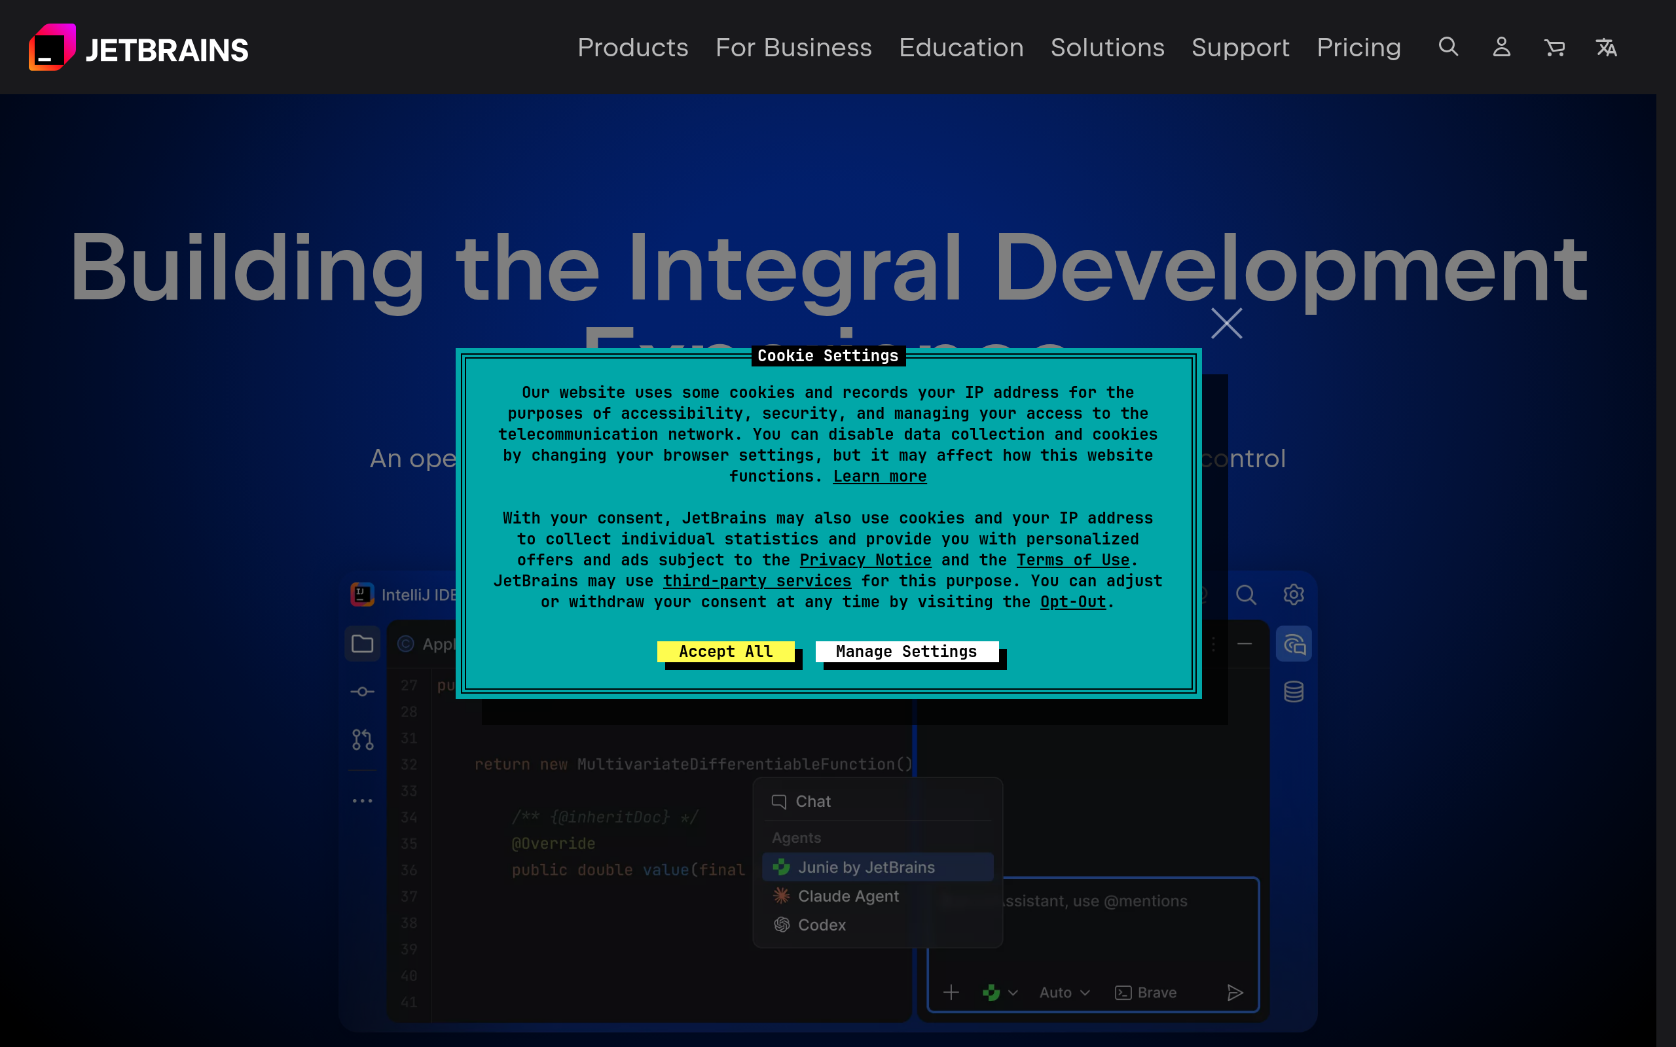Open the shopping cart icon
The image size is (1676, 1047).
coord(1554,47)
